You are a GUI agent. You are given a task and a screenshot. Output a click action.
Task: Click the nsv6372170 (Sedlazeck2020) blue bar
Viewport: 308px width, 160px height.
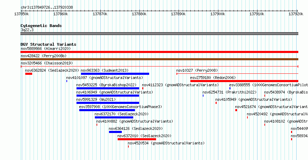(114, 117)
